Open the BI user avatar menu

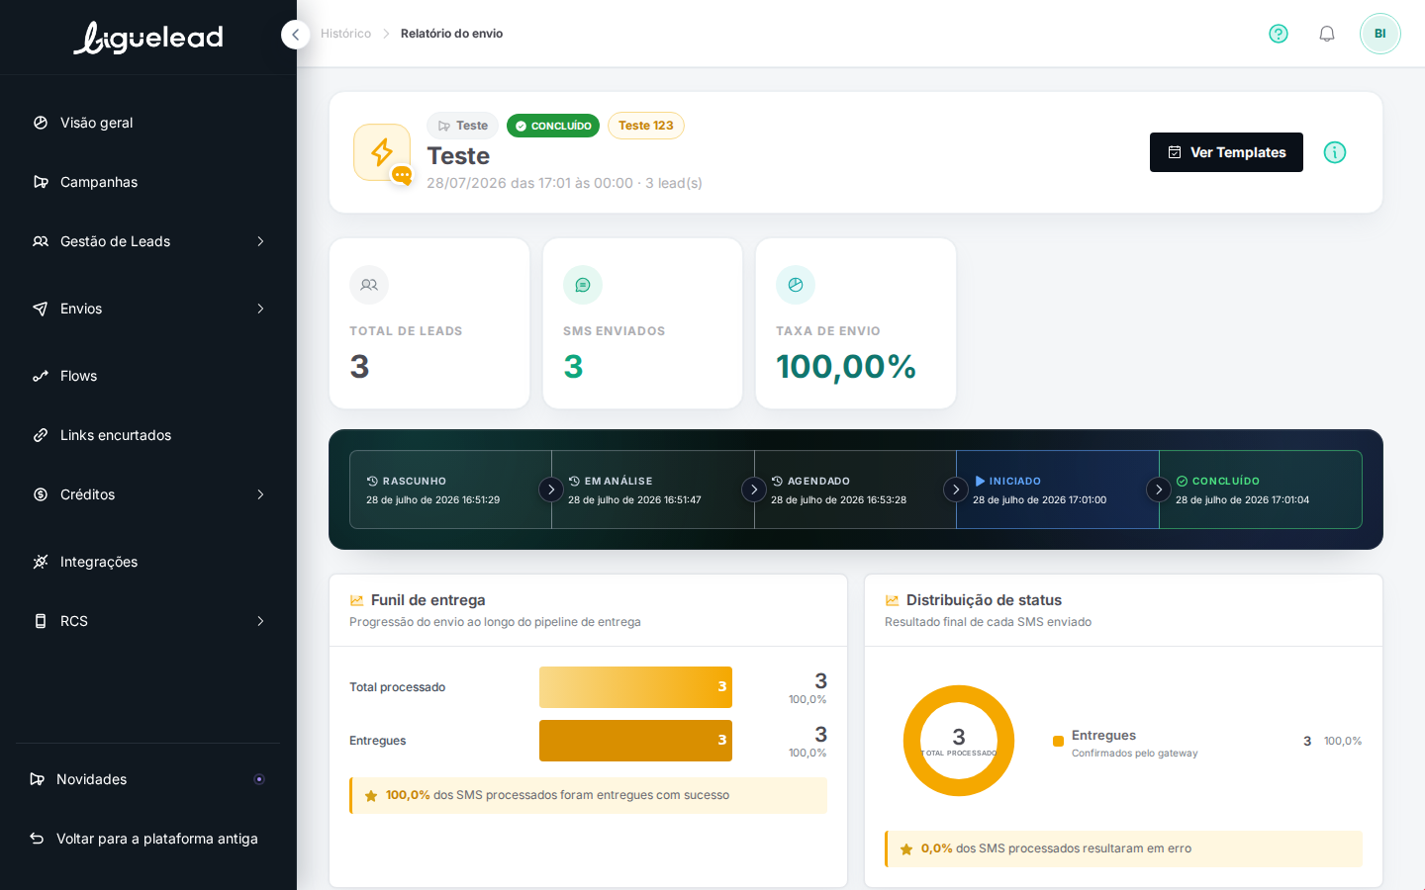[x=1379, y=34]
